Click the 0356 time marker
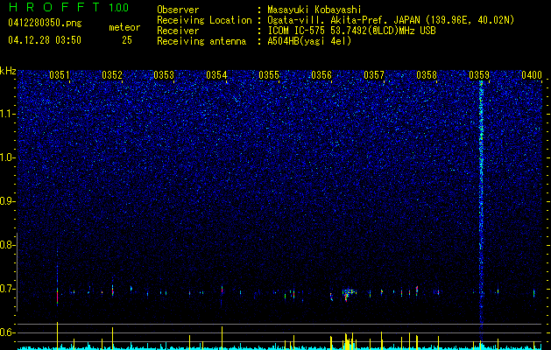The width and height of the screenshot is (551, 350). click(321, 75)
